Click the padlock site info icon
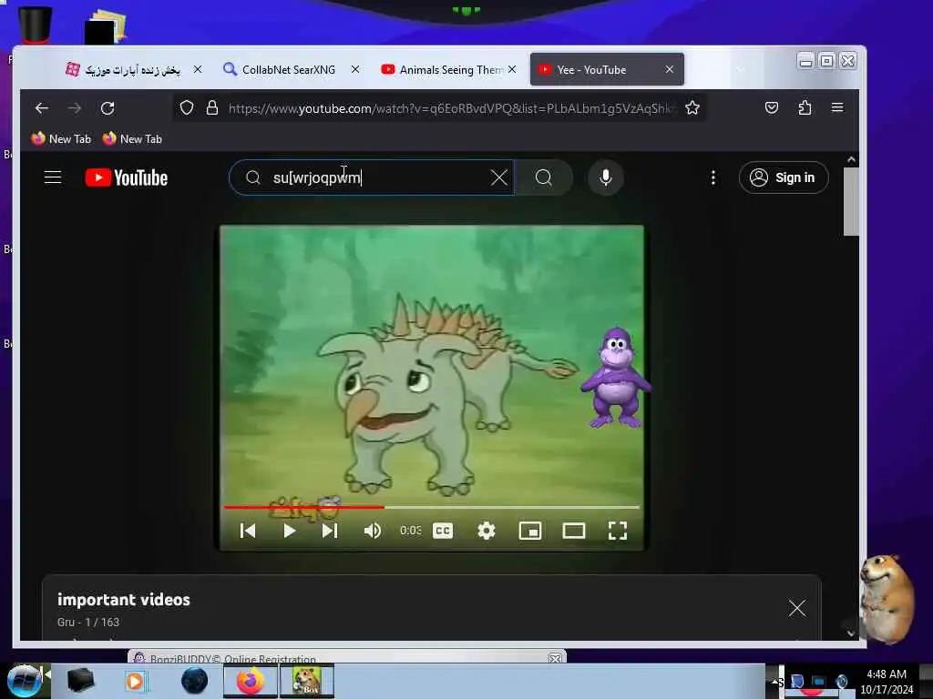The width and height of the screenshot is (933, 699). pos(211,107)
